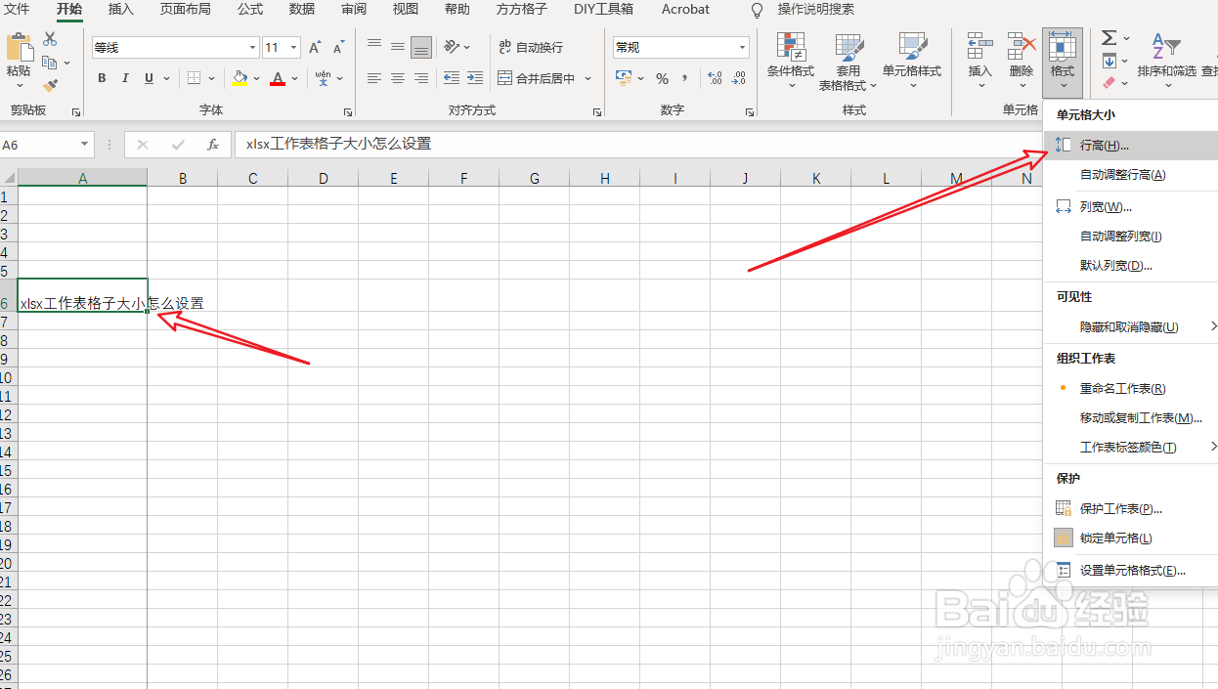Toggle top vertical alignment
The height and width of the screenshot is (689, 1218).
tap(374, 47)
